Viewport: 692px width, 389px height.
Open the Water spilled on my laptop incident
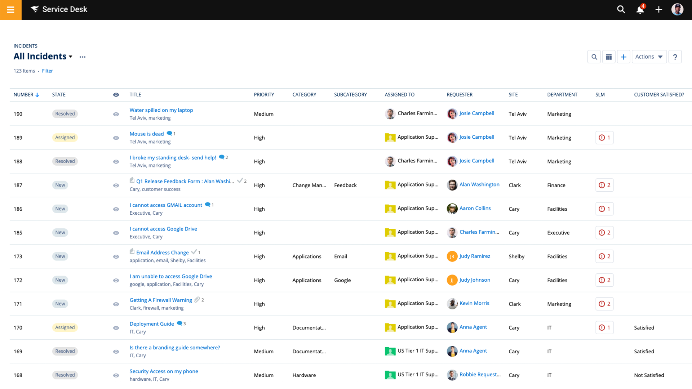tap(161, 110)
